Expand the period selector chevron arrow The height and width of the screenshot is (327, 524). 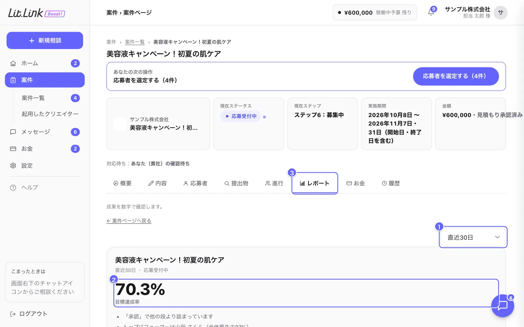pyautogui.click(x=497, y=237)
